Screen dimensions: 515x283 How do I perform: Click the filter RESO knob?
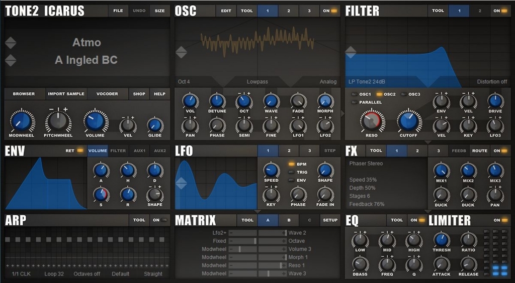372,120
